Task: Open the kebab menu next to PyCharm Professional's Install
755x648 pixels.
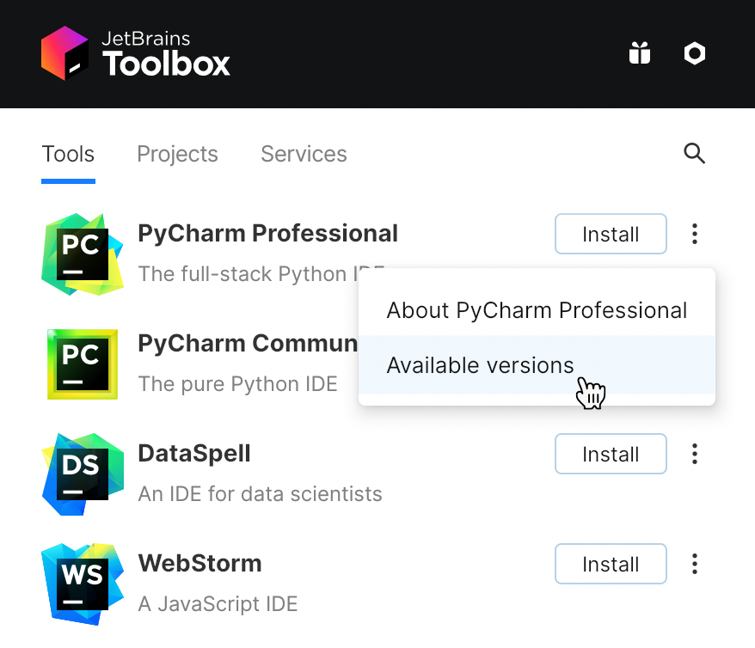Action: 694,234
